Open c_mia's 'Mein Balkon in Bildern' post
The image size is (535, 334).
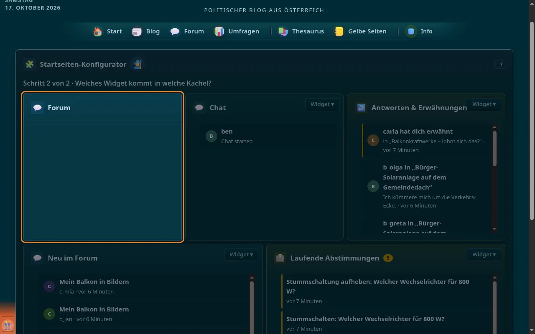(x=144, y=286)
